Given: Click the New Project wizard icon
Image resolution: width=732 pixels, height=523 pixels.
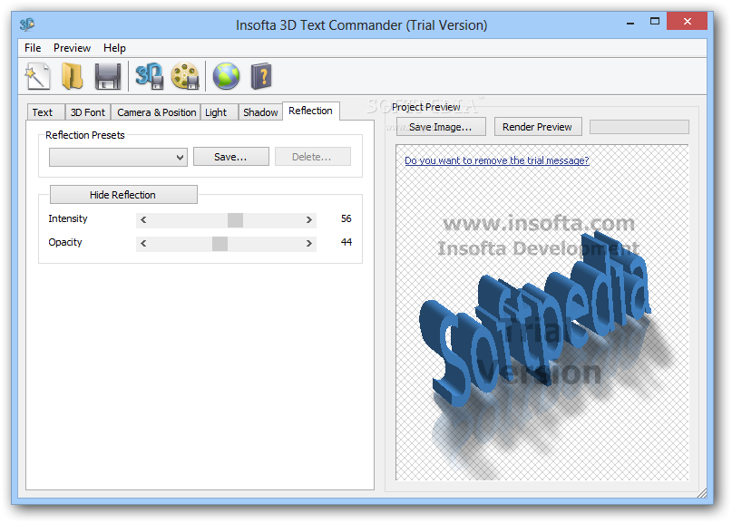Looking at the screenshot, I should click(37, 76).
